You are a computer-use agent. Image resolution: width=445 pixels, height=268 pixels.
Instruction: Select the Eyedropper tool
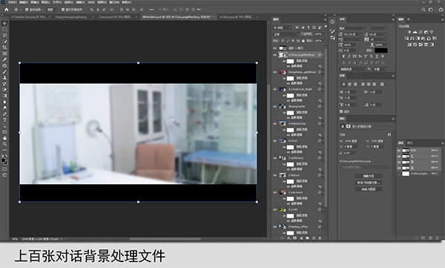pyautogui.click(x=4, y=59)
